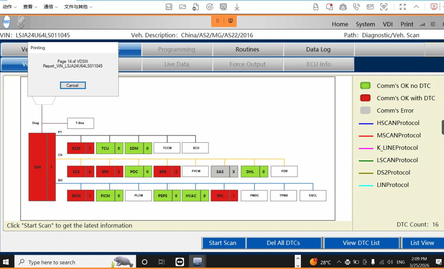This screenshot has width=444, height=269.
Task: Open TeamViewer from the Windows taskbar
Action: [180, 262]
